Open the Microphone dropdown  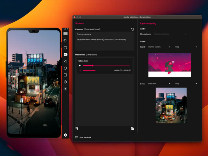click(x=170, y=34)
